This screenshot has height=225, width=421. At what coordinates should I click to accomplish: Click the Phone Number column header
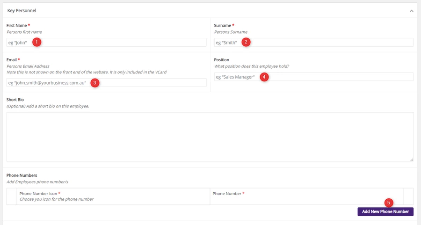[227, 194]
